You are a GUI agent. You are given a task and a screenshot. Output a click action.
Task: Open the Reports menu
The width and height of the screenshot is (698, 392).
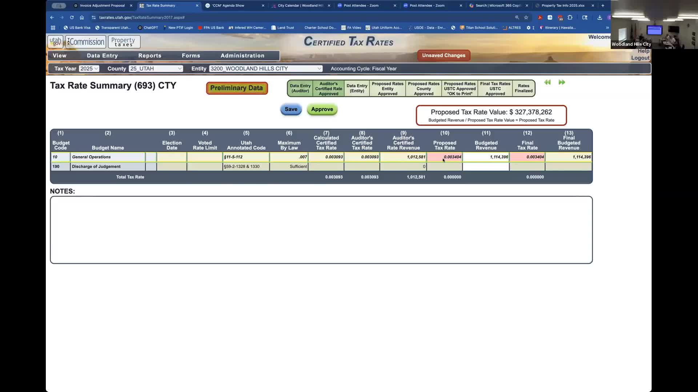click(x=149, y=56)
